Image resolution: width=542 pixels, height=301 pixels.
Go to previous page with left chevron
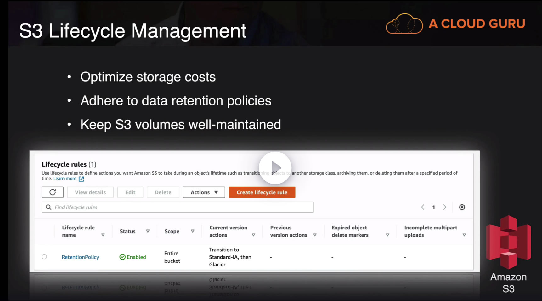tap(422, 207)
